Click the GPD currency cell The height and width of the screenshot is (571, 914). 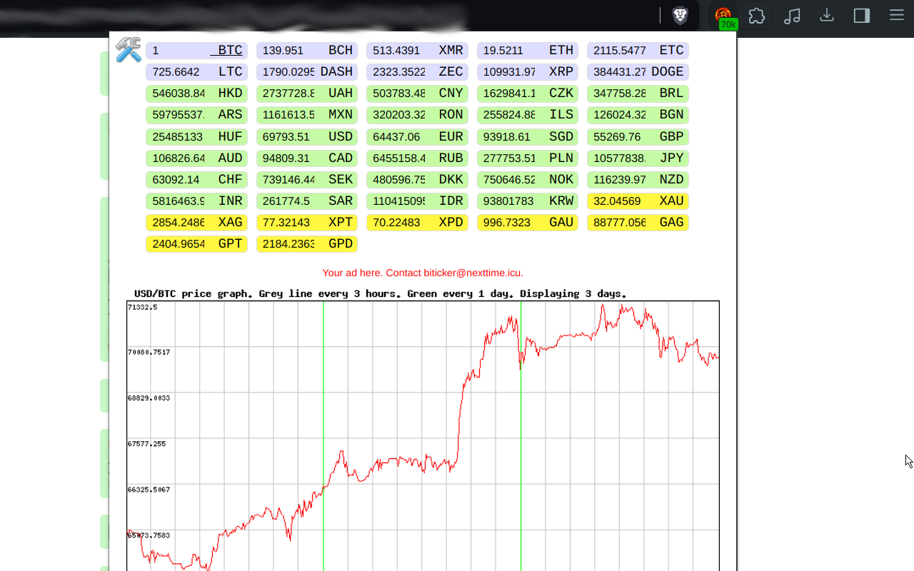click(x=307, y=244)
